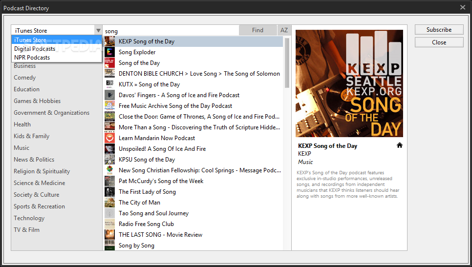The image size is (472, 267).
Task: Click the Song Exploder podcast icon
Action: coord(109,52)
